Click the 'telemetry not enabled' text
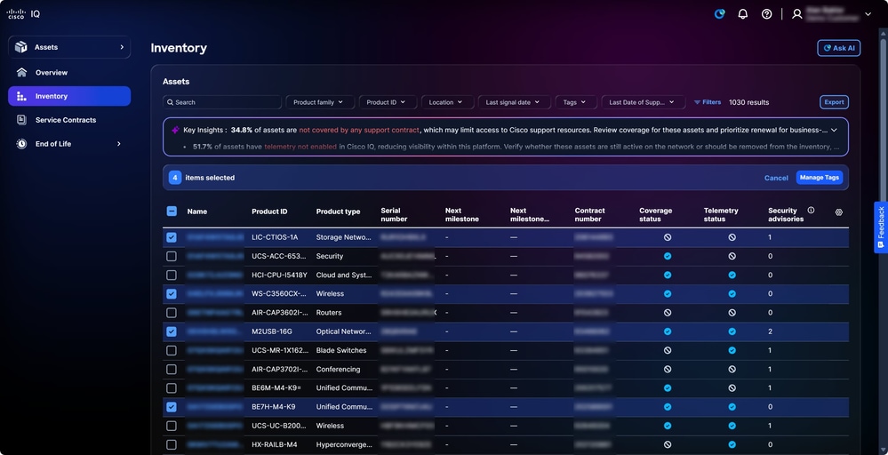The image size is (888, 455). tap(300, 147)
